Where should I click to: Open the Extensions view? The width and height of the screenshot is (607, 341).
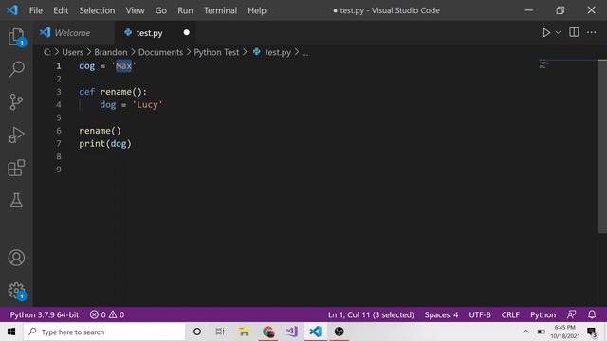16,168
